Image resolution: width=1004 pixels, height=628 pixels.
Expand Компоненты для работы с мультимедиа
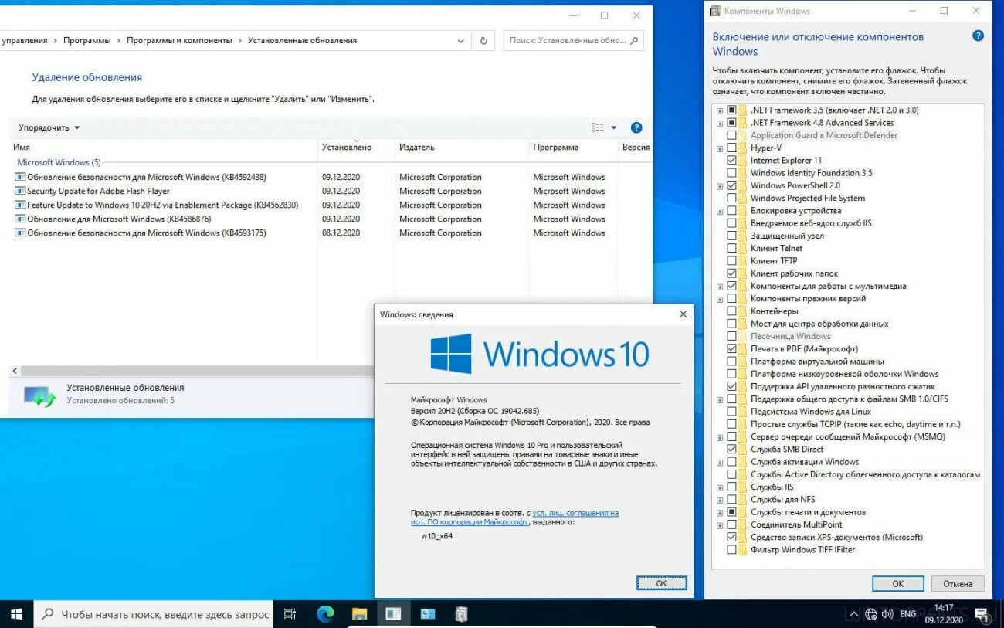720,286
